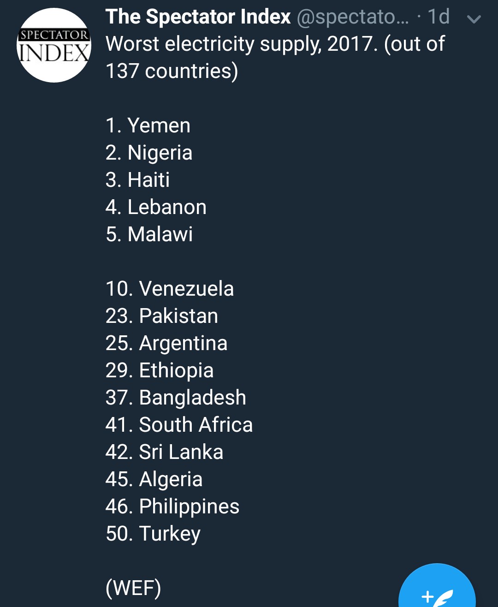Expand the tweet options chevron
This screenshot has width=498, height=607.
(474, 19)
